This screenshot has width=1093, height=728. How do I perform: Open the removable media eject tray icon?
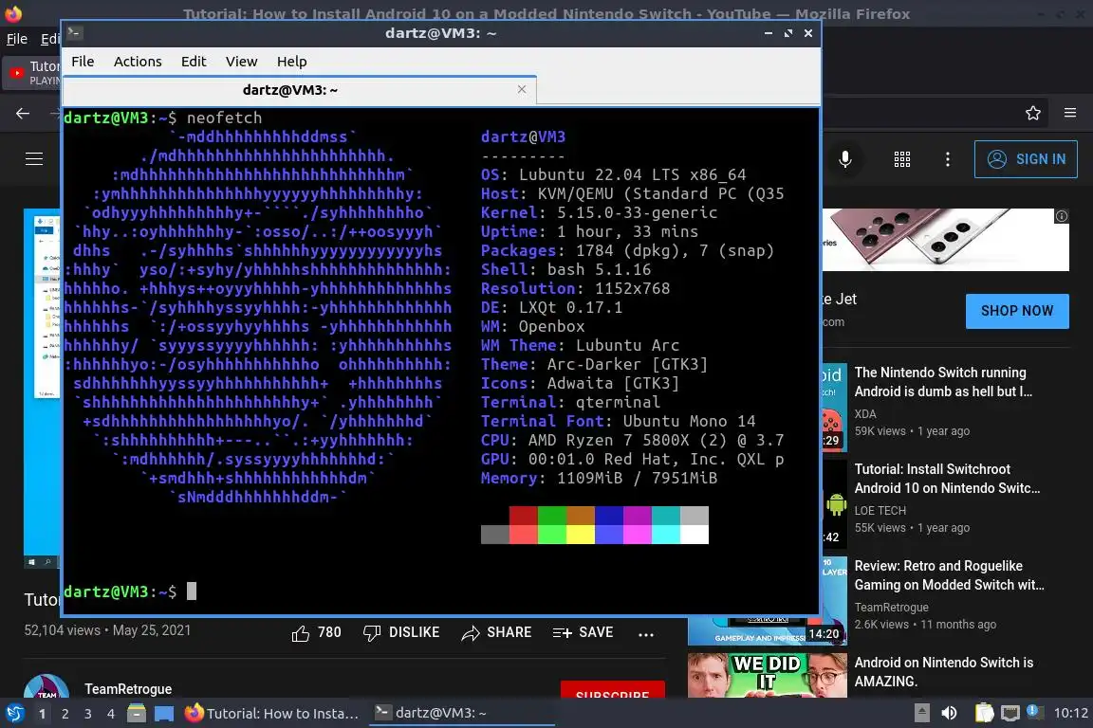(921, 713)
